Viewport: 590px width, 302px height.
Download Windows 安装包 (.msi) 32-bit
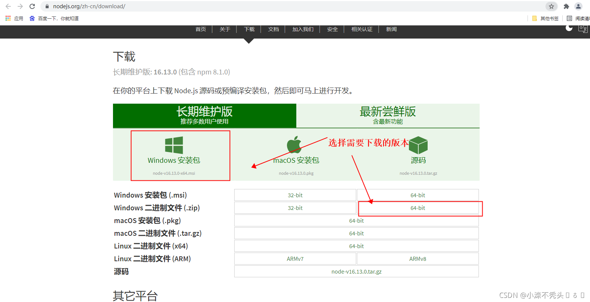point(295,195)
